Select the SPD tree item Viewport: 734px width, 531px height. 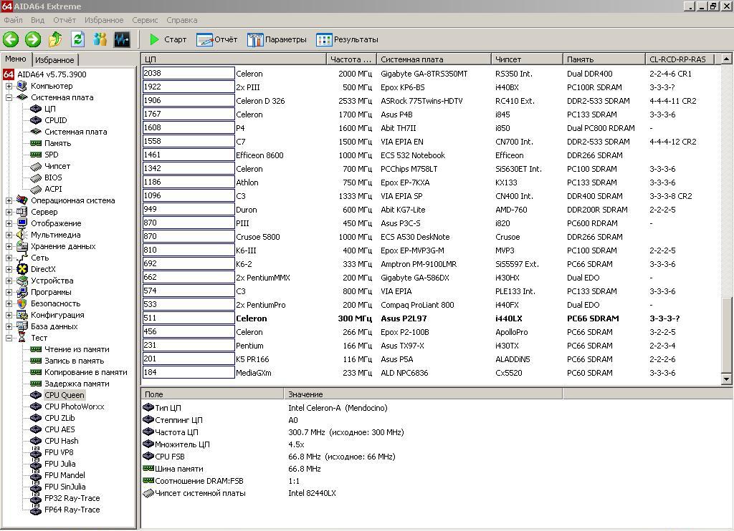(51, 155)
